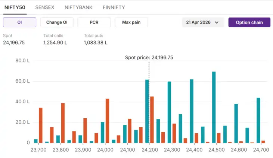The height and width of the screenshot is (158, 273).
Task: Click the Option chain button
Action: (x=249, y=22)
